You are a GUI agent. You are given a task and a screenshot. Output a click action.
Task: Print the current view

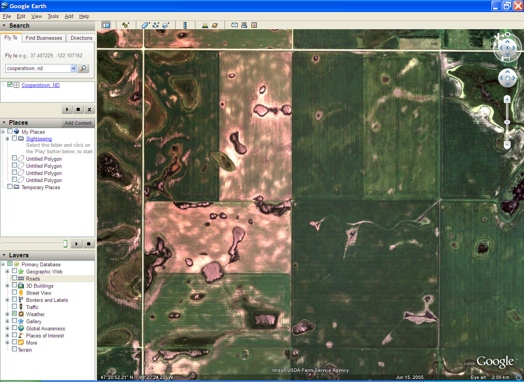(x=244, y=25)
